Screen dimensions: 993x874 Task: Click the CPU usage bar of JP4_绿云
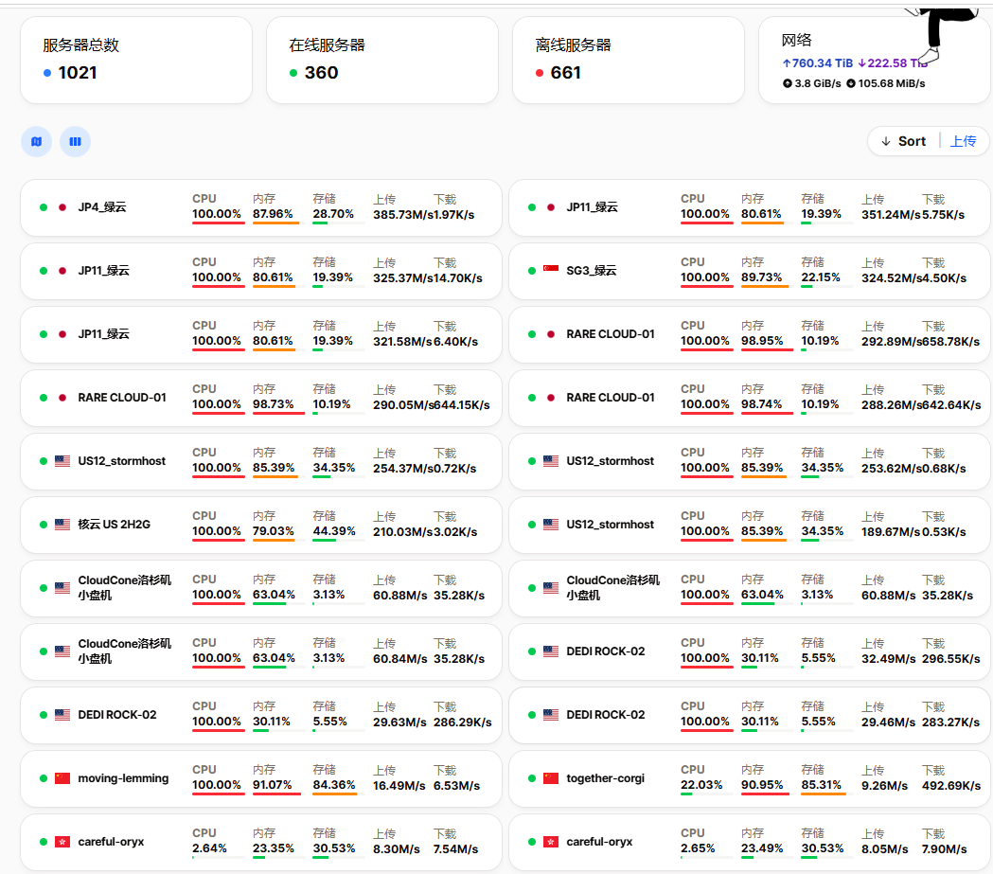[219, 223]
